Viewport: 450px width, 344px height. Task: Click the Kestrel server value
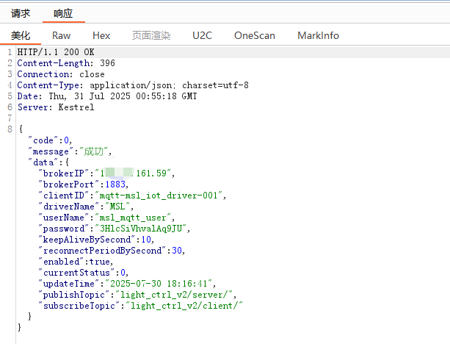pyautogui.click(x=76, y=107)
